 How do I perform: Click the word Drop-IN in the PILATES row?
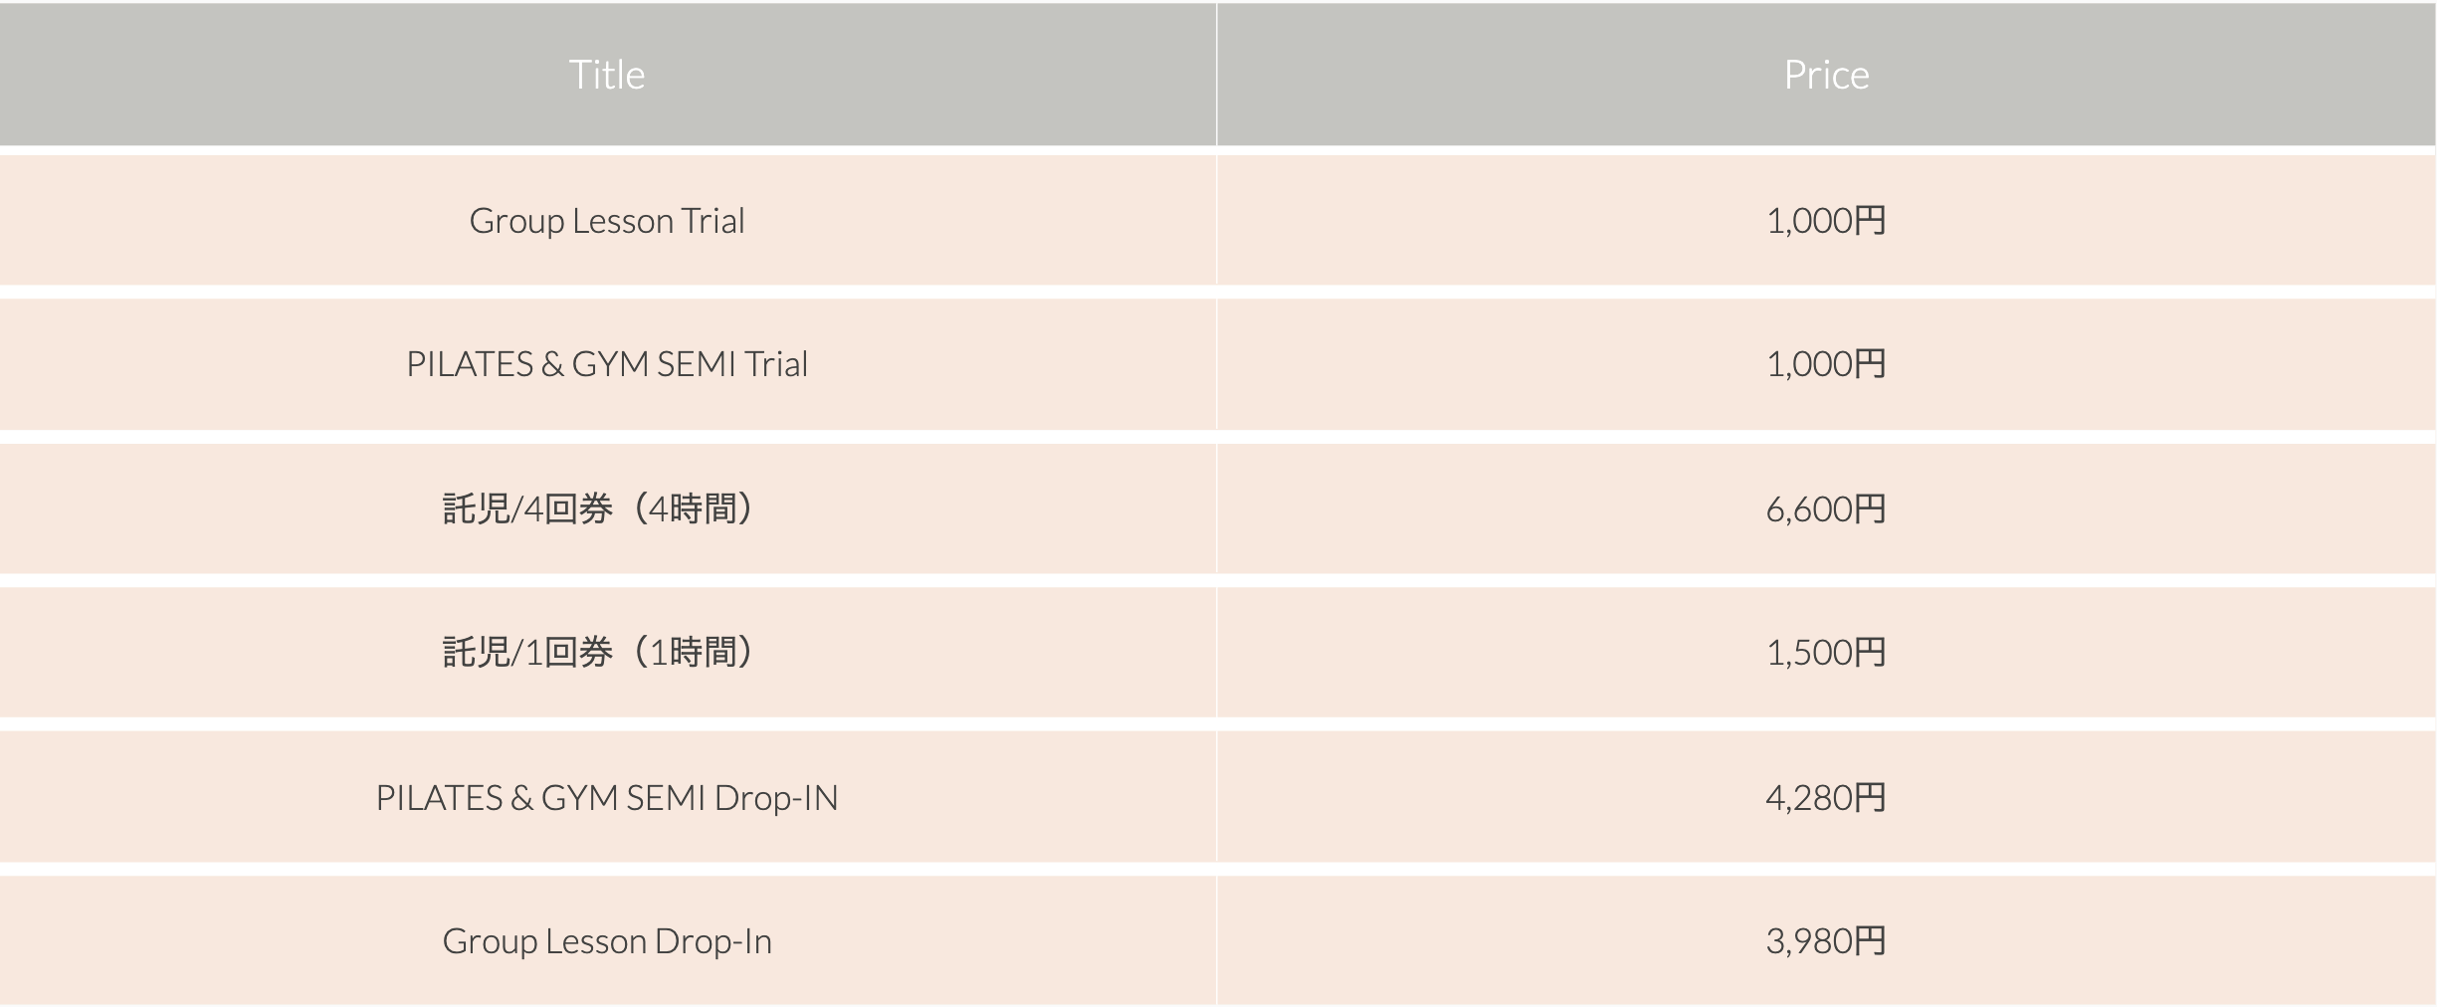(x=776, y=797)
